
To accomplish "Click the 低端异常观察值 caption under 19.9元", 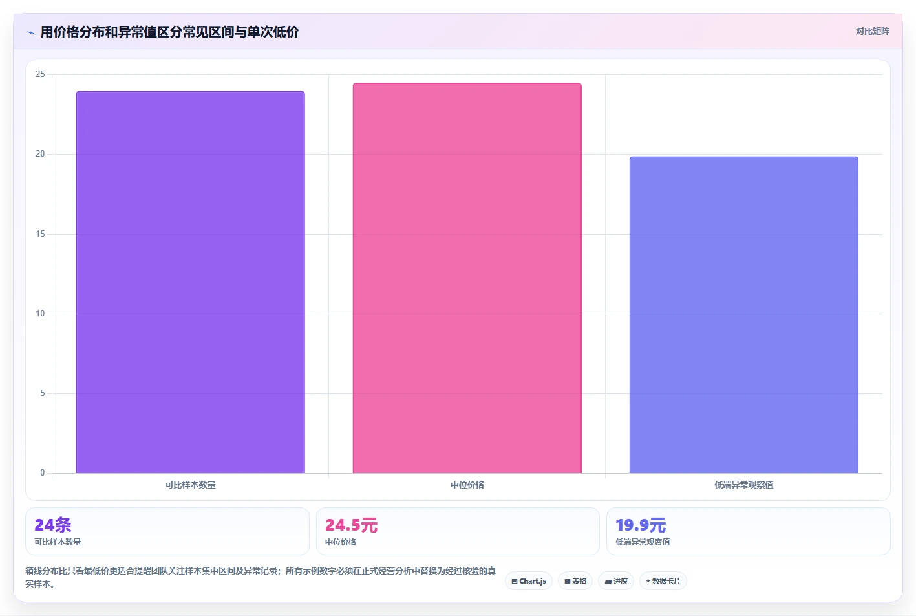I will pyautogui.click(x=643, y=542).
